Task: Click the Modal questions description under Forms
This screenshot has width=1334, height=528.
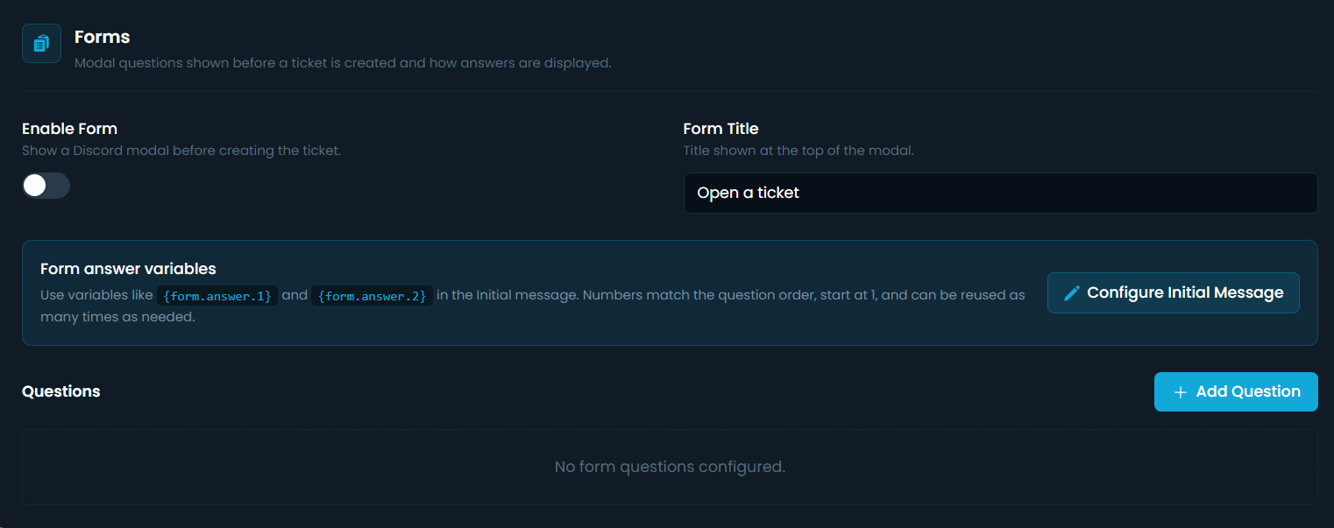Action: [x=343, y=63]
